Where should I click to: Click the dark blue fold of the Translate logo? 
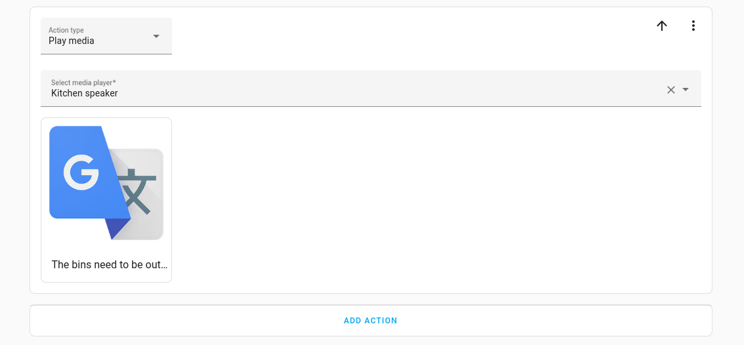116,228
